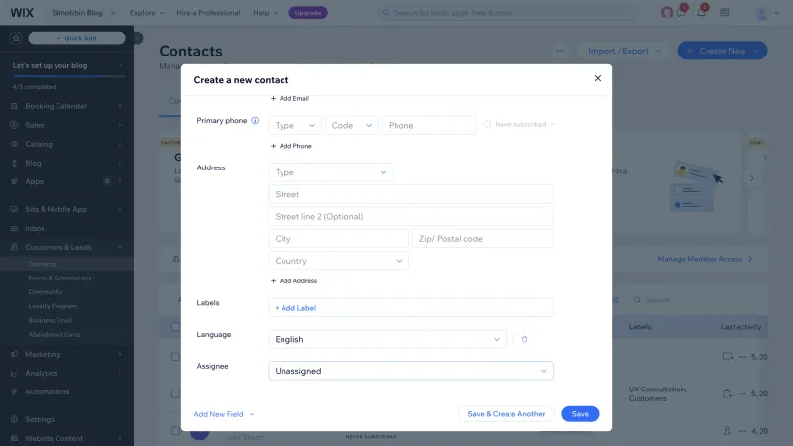Click the plus icon for Add Phone

[x=274, y=146]
